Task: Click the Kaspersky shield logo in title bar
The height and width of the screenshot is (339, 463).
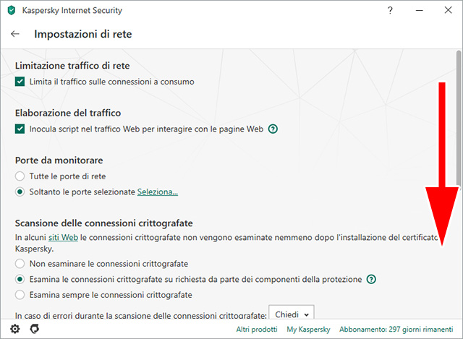Action: pos(9,10)
